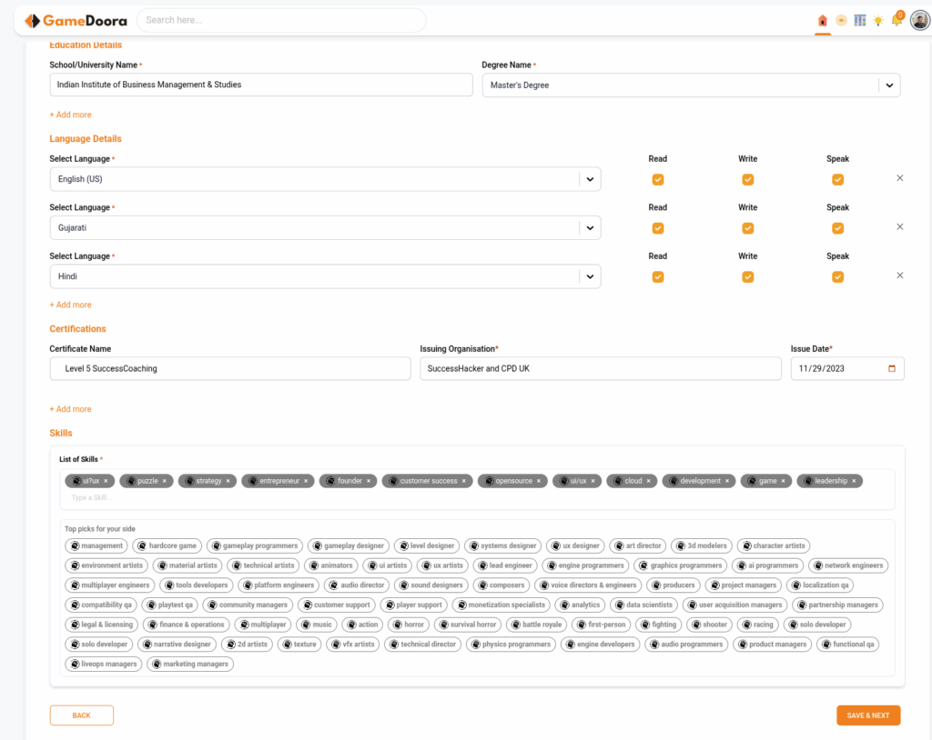
Task: Open calendar picker for Issue Date
Action: pos(891,368)
